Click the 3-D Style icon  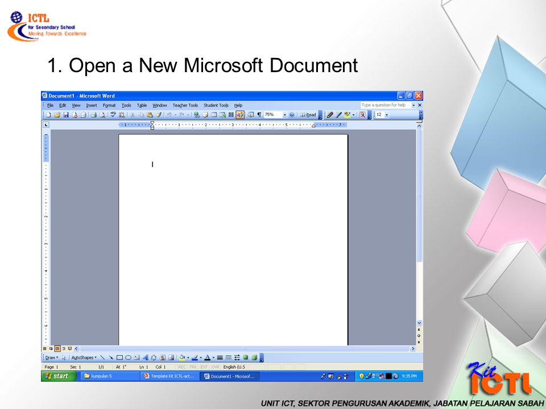coord(254,357)
